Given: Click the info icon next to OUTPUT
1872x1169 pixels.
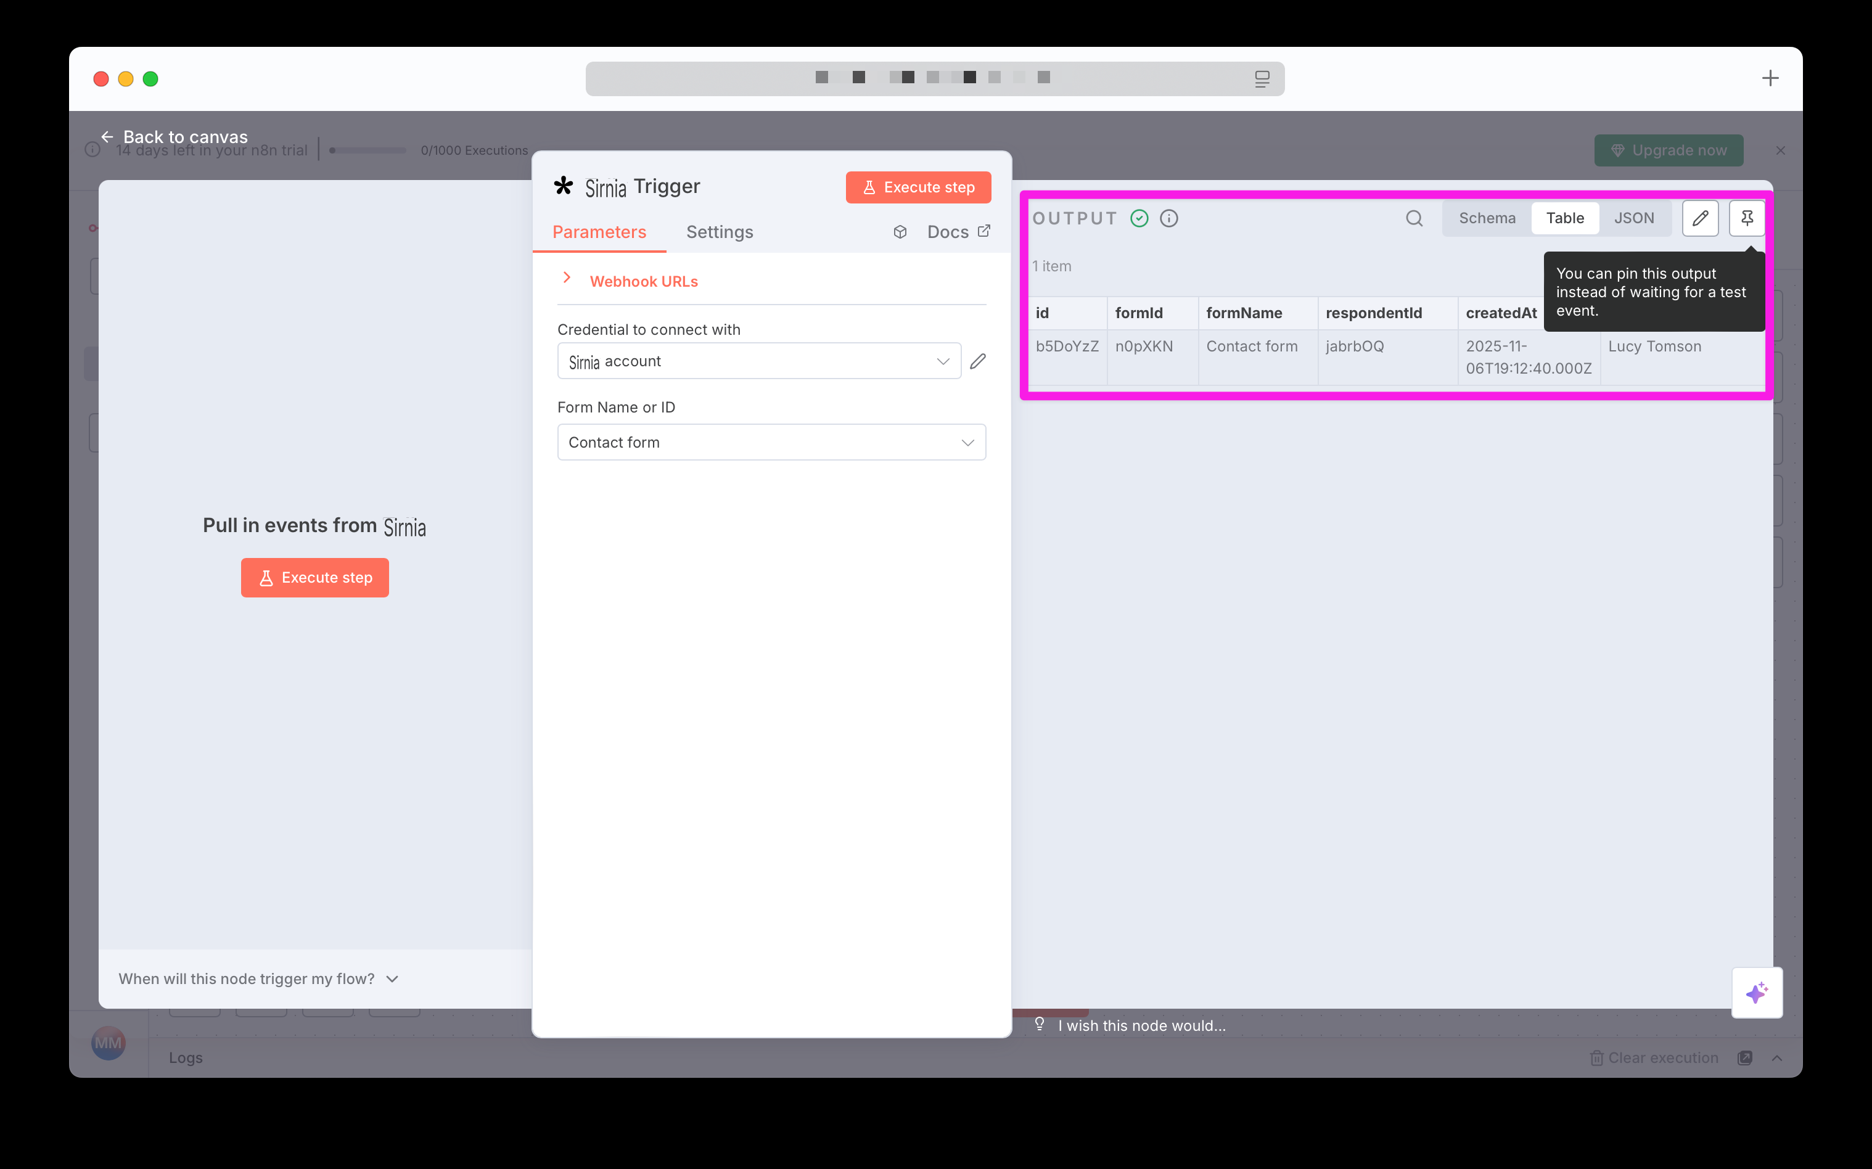Looking at the screenshot, I should click(x=1169, y=218).
